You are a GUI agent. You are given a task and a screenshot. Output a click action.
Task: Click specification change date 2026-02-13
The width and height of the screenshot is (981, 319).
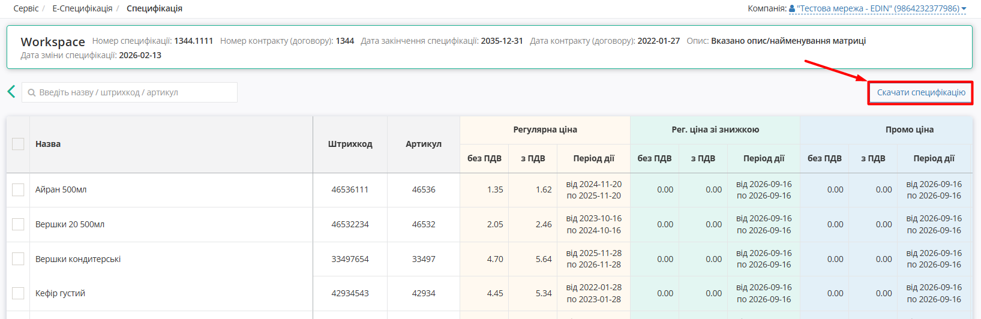coord(140,55)
